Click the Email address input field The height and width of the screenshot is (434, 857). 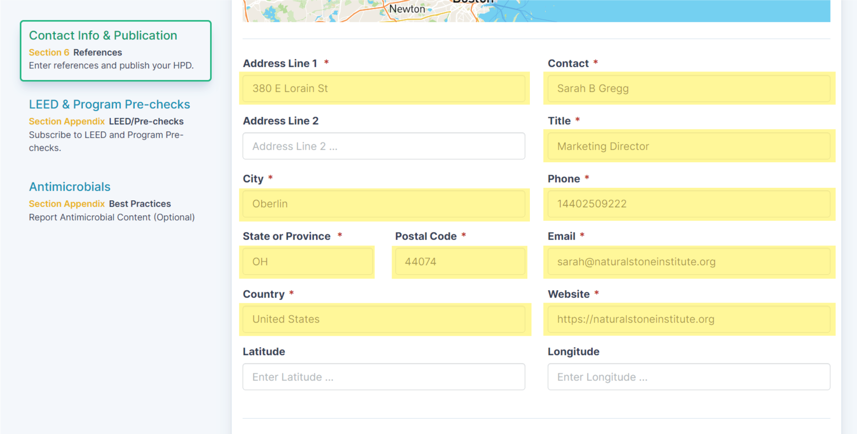tap(688, 262)
